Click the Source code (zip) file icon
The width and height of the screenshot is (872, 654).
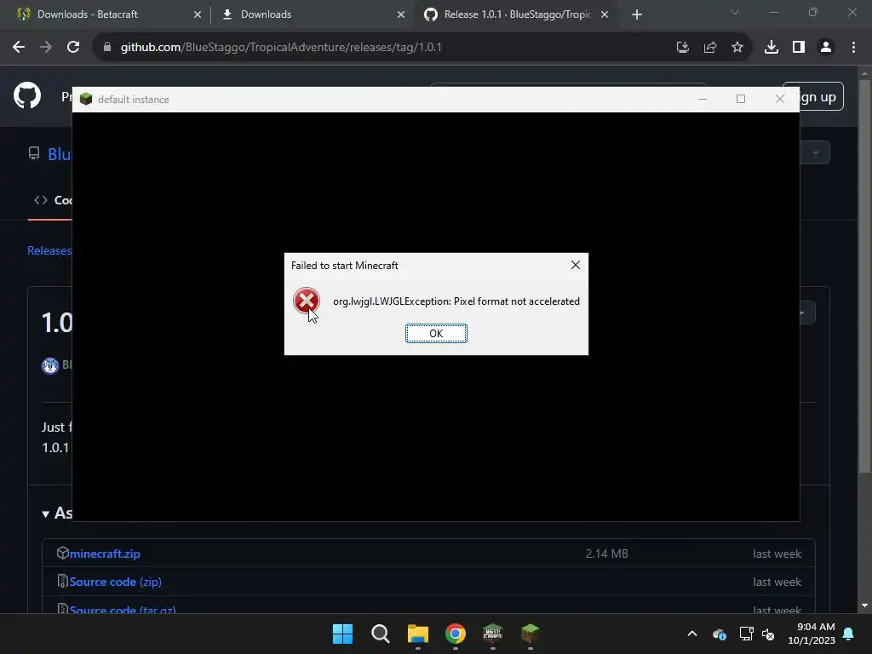62,581
